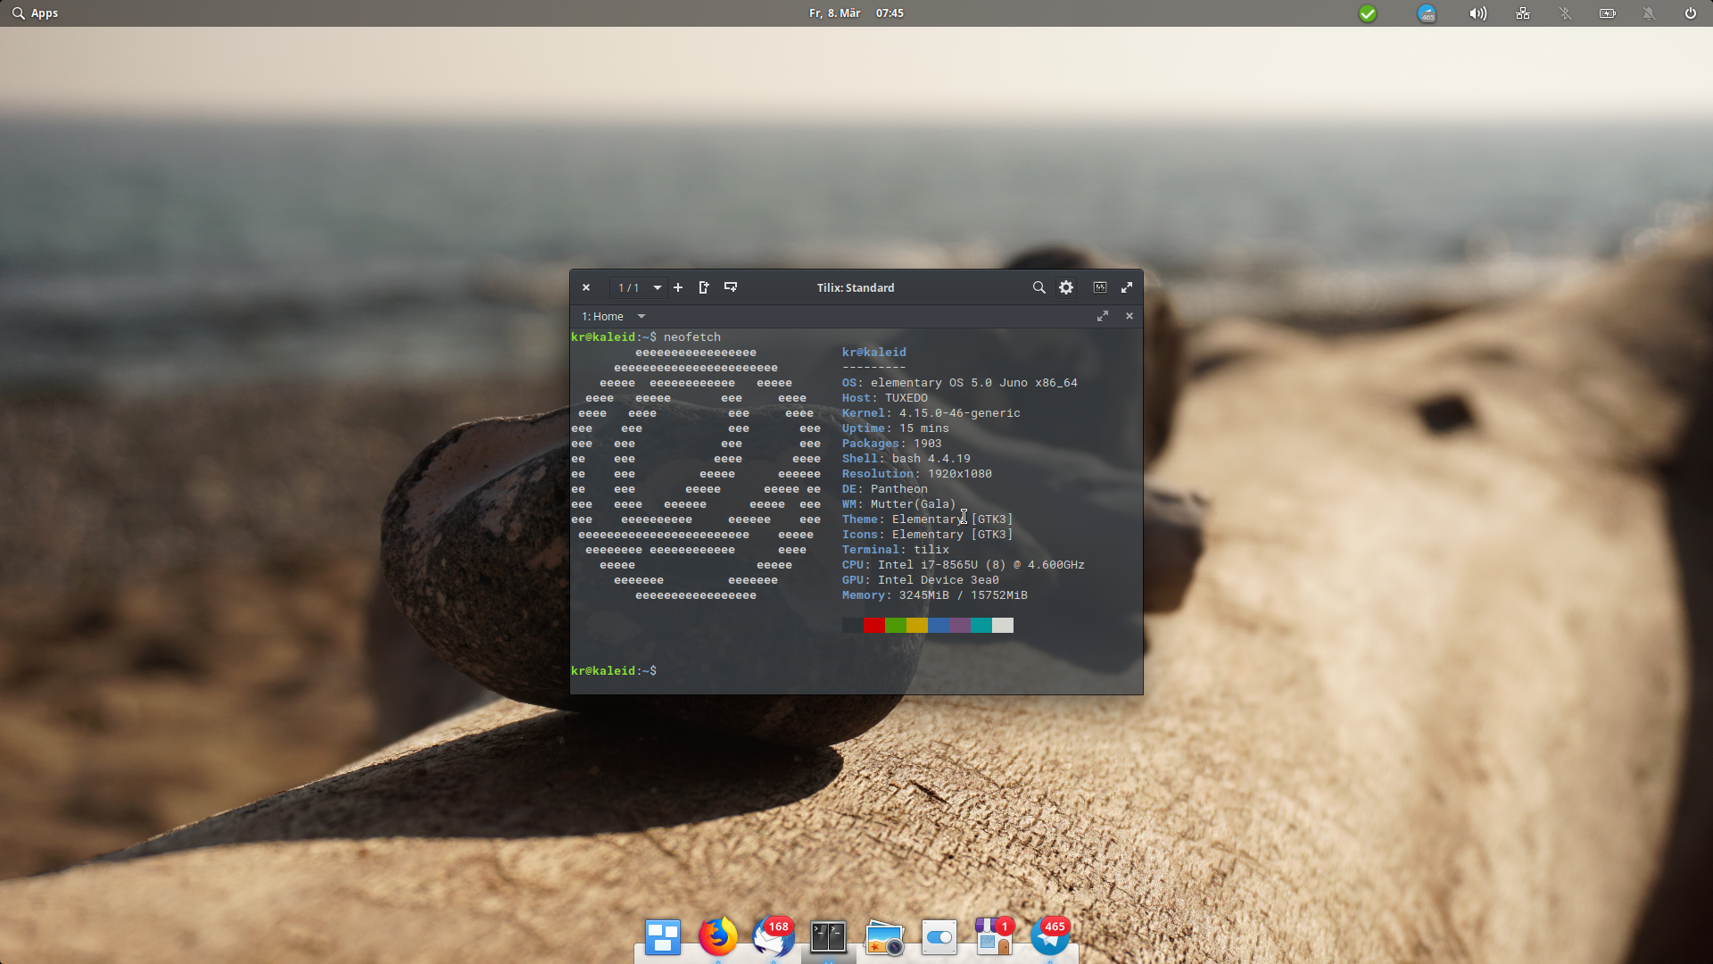The width and height of the screenshot is (1713, 964).
Task: Click the terminal sidebar view icon in header
Action: 1100,287
